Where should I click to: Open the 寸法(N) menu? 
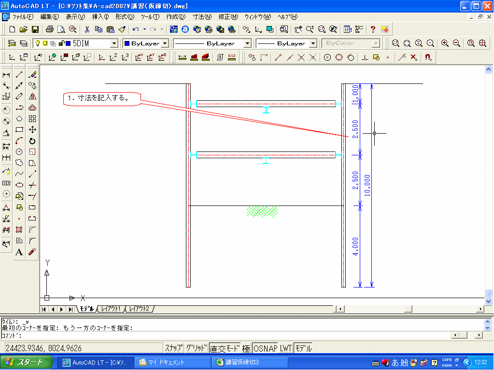[202, 17]
